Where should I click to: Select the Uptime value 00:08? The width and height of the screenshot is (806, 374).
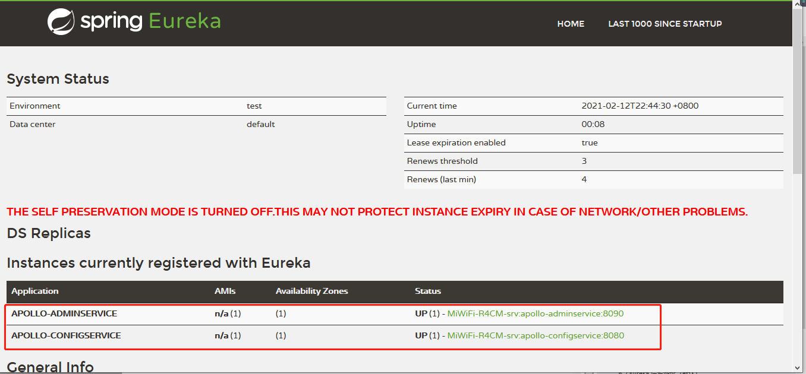593,124
